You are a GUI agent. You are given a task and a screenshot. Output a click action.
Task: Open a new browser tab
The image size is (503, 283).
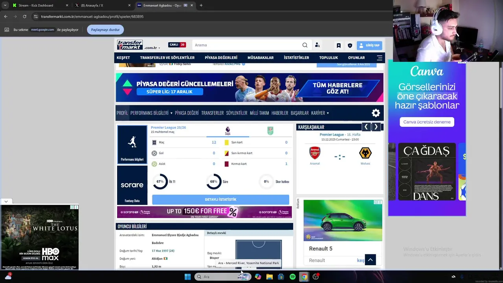point(201,6)
